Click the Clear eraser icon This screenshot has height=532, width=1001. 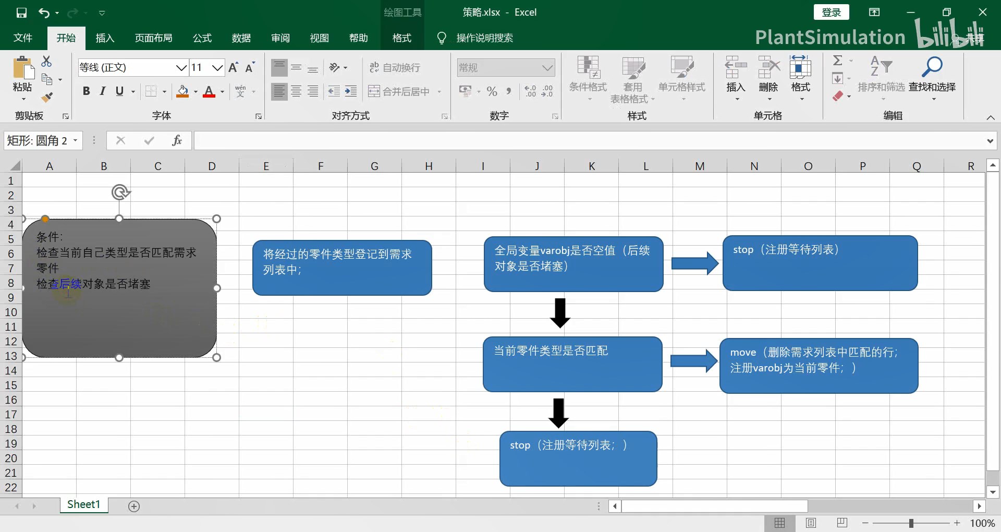[837, 96]
